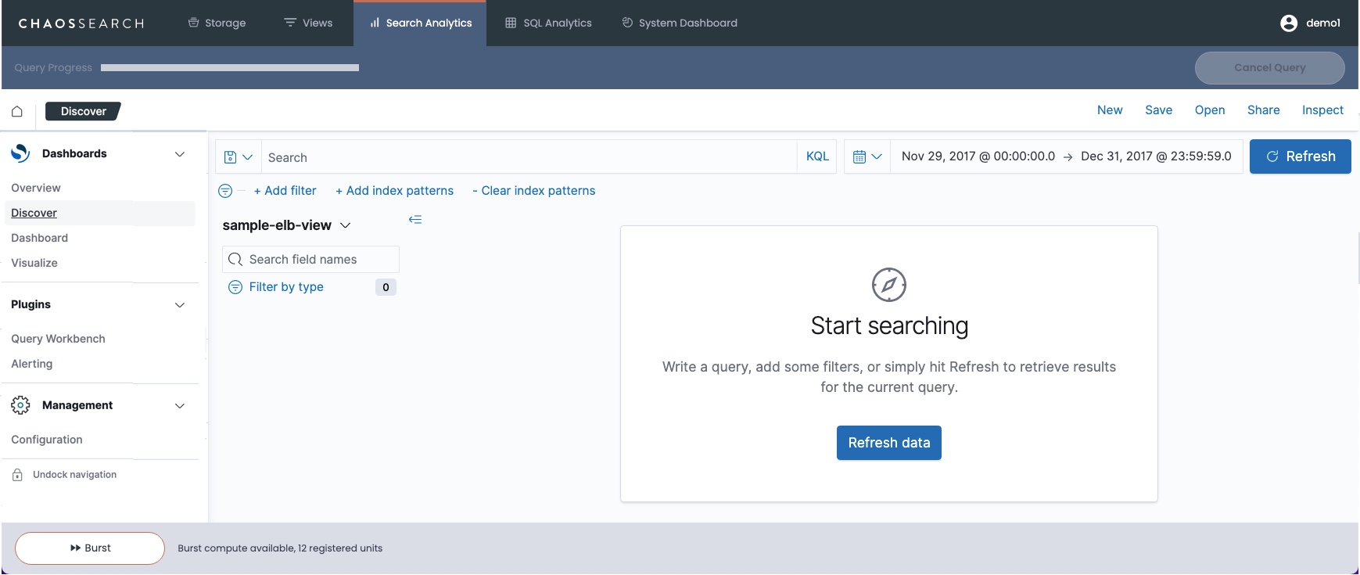
Task: Click Clear index patterns link
Action: (x=533, y=191)
